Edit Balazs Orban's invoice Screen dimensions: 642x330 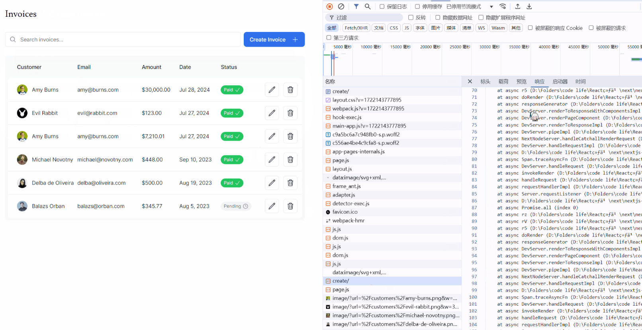point(272,206)
